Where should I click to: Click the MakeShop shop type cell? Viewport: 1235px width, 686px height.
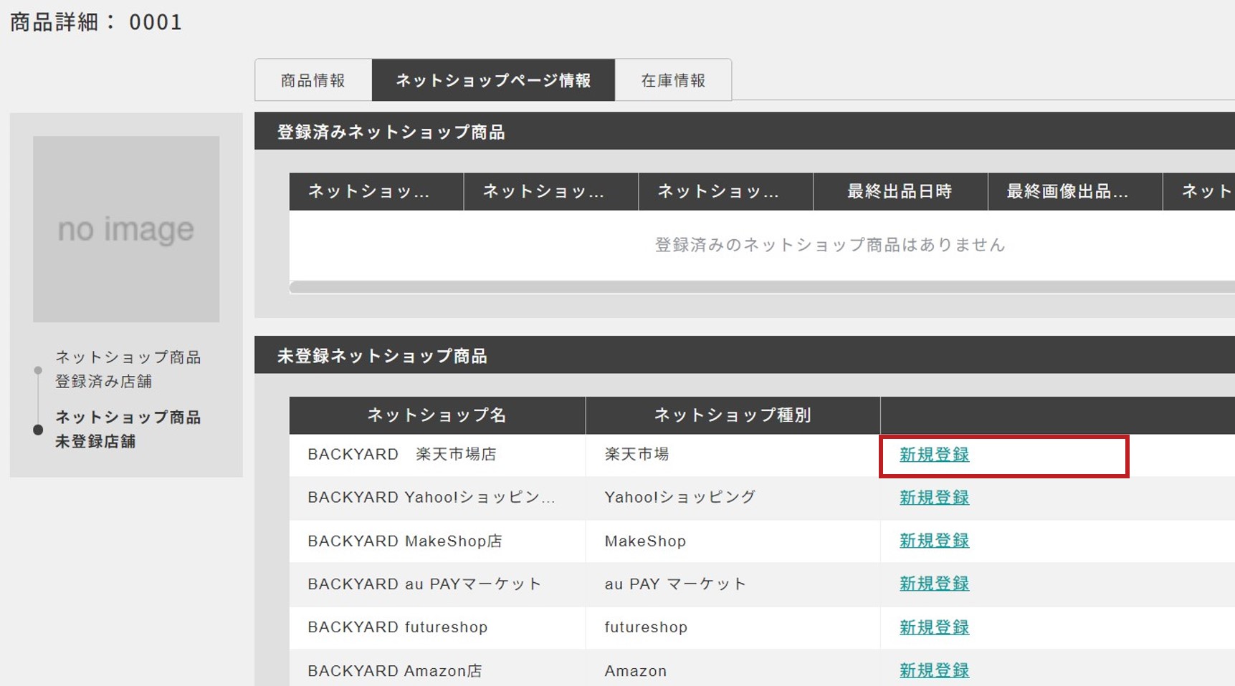733,541
